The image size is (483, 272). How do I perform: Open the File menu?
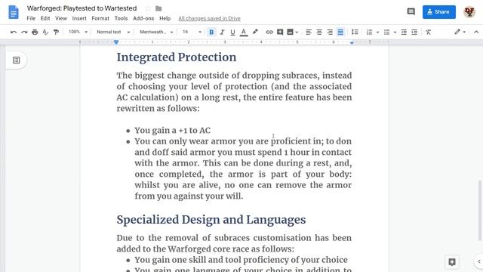click(x=31, y=18)
